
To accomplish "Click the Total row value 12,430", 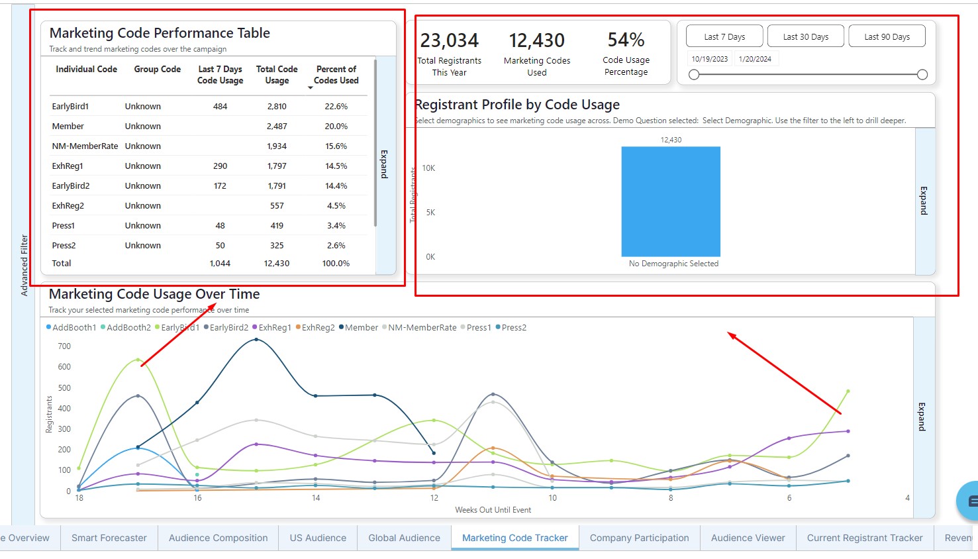I will (x=277, y=263).
